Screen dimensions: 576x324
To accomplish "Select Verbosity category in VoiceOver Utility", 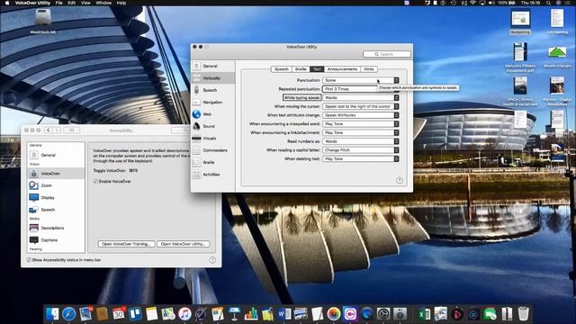I will point(213,78).
